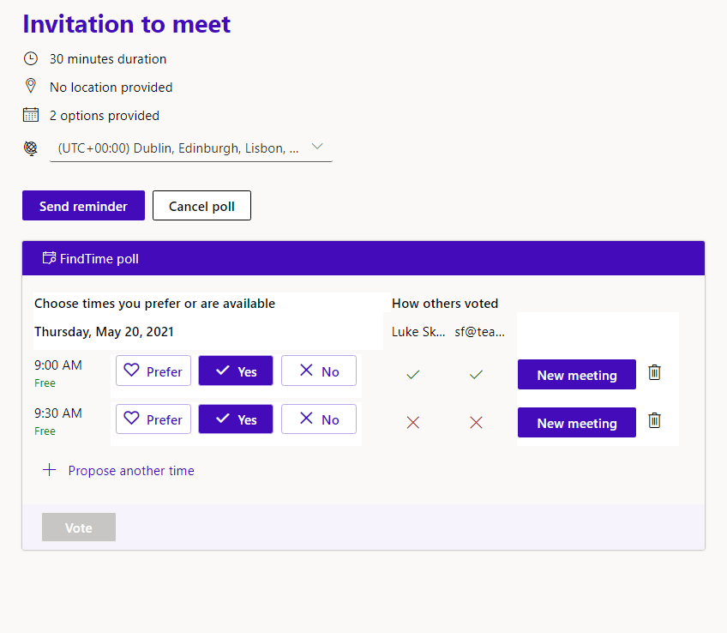Click the calendar options icon

coord(31,115)
